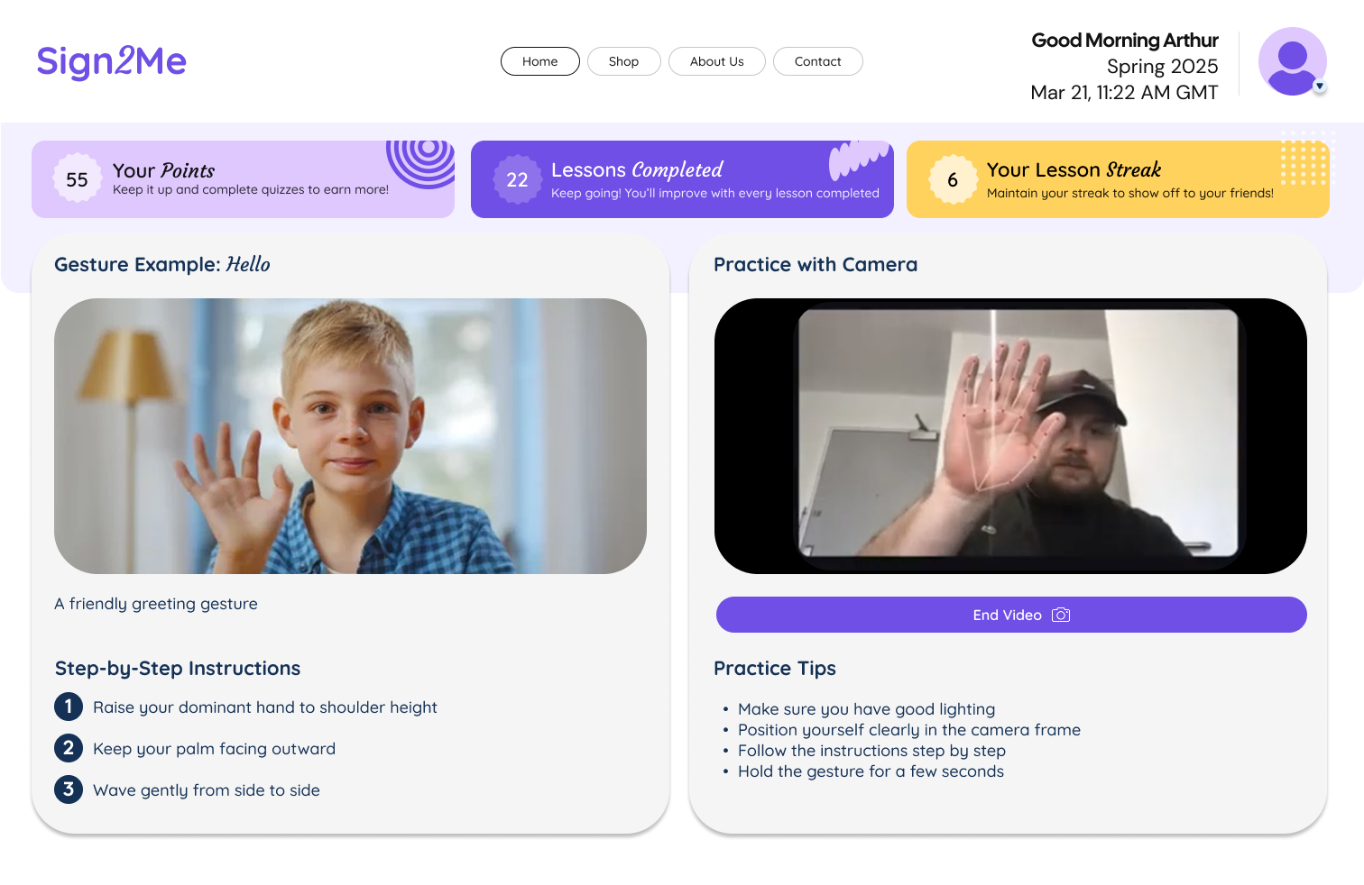
Task: End the practice video
Action: pos(1011,615)
